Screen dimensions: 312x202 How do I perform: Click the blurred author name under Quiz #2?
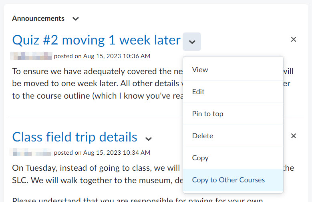[x=31, y=56]
